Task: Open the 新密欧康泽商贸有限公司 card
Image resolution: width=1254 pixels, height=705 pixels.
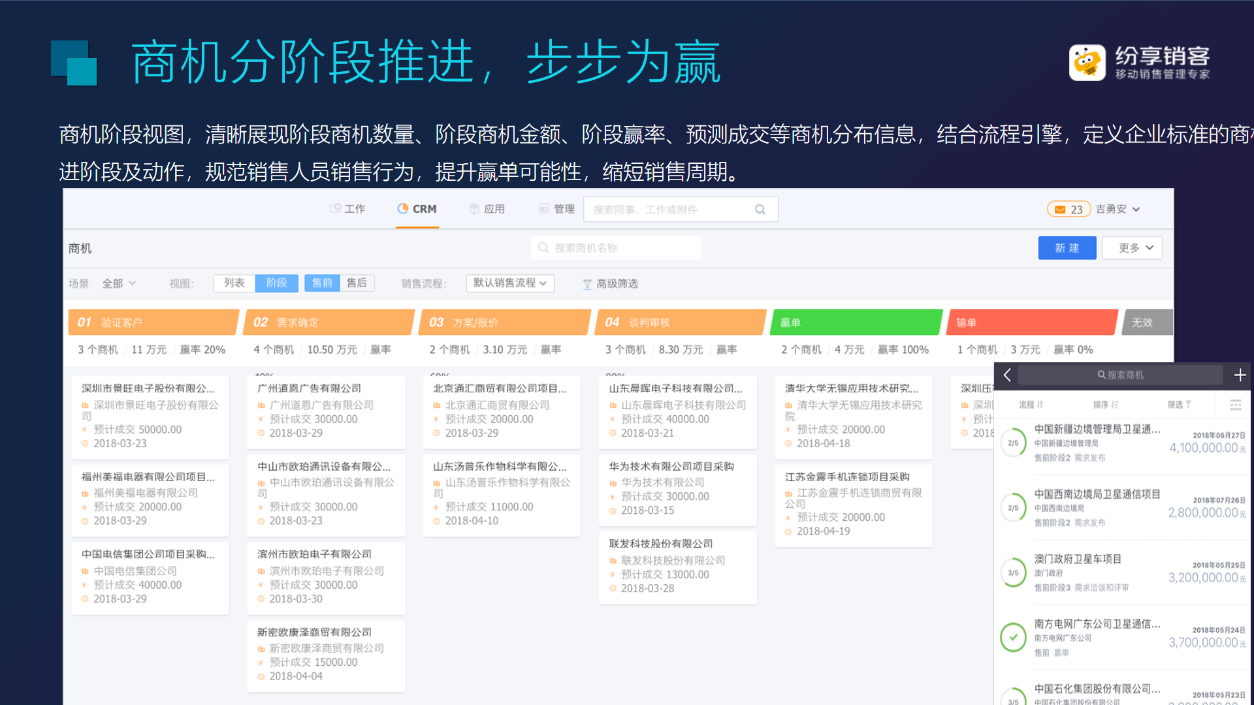Action: point(326,655)
